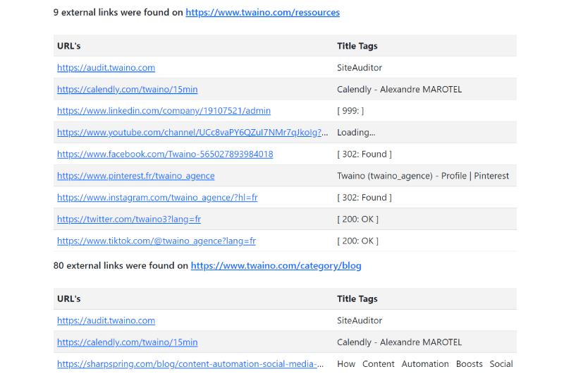Click the "Loading..." title tag in YouTube row
Image resolution: width=564 pixels, height=374 pixels.
click(356, 133)
